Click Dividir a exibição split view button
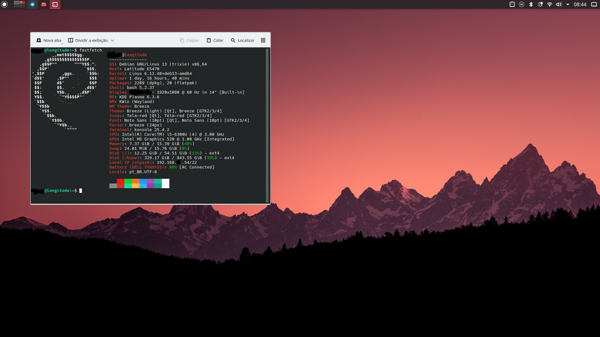 coord(88,40)
